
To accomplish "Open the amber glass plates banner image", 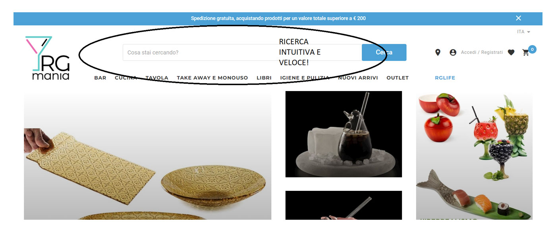I will pos(147,156).
